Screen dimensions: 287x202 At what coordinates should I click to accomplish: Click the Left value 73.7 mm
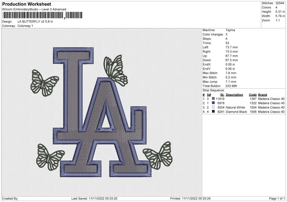tap(232, 47)
